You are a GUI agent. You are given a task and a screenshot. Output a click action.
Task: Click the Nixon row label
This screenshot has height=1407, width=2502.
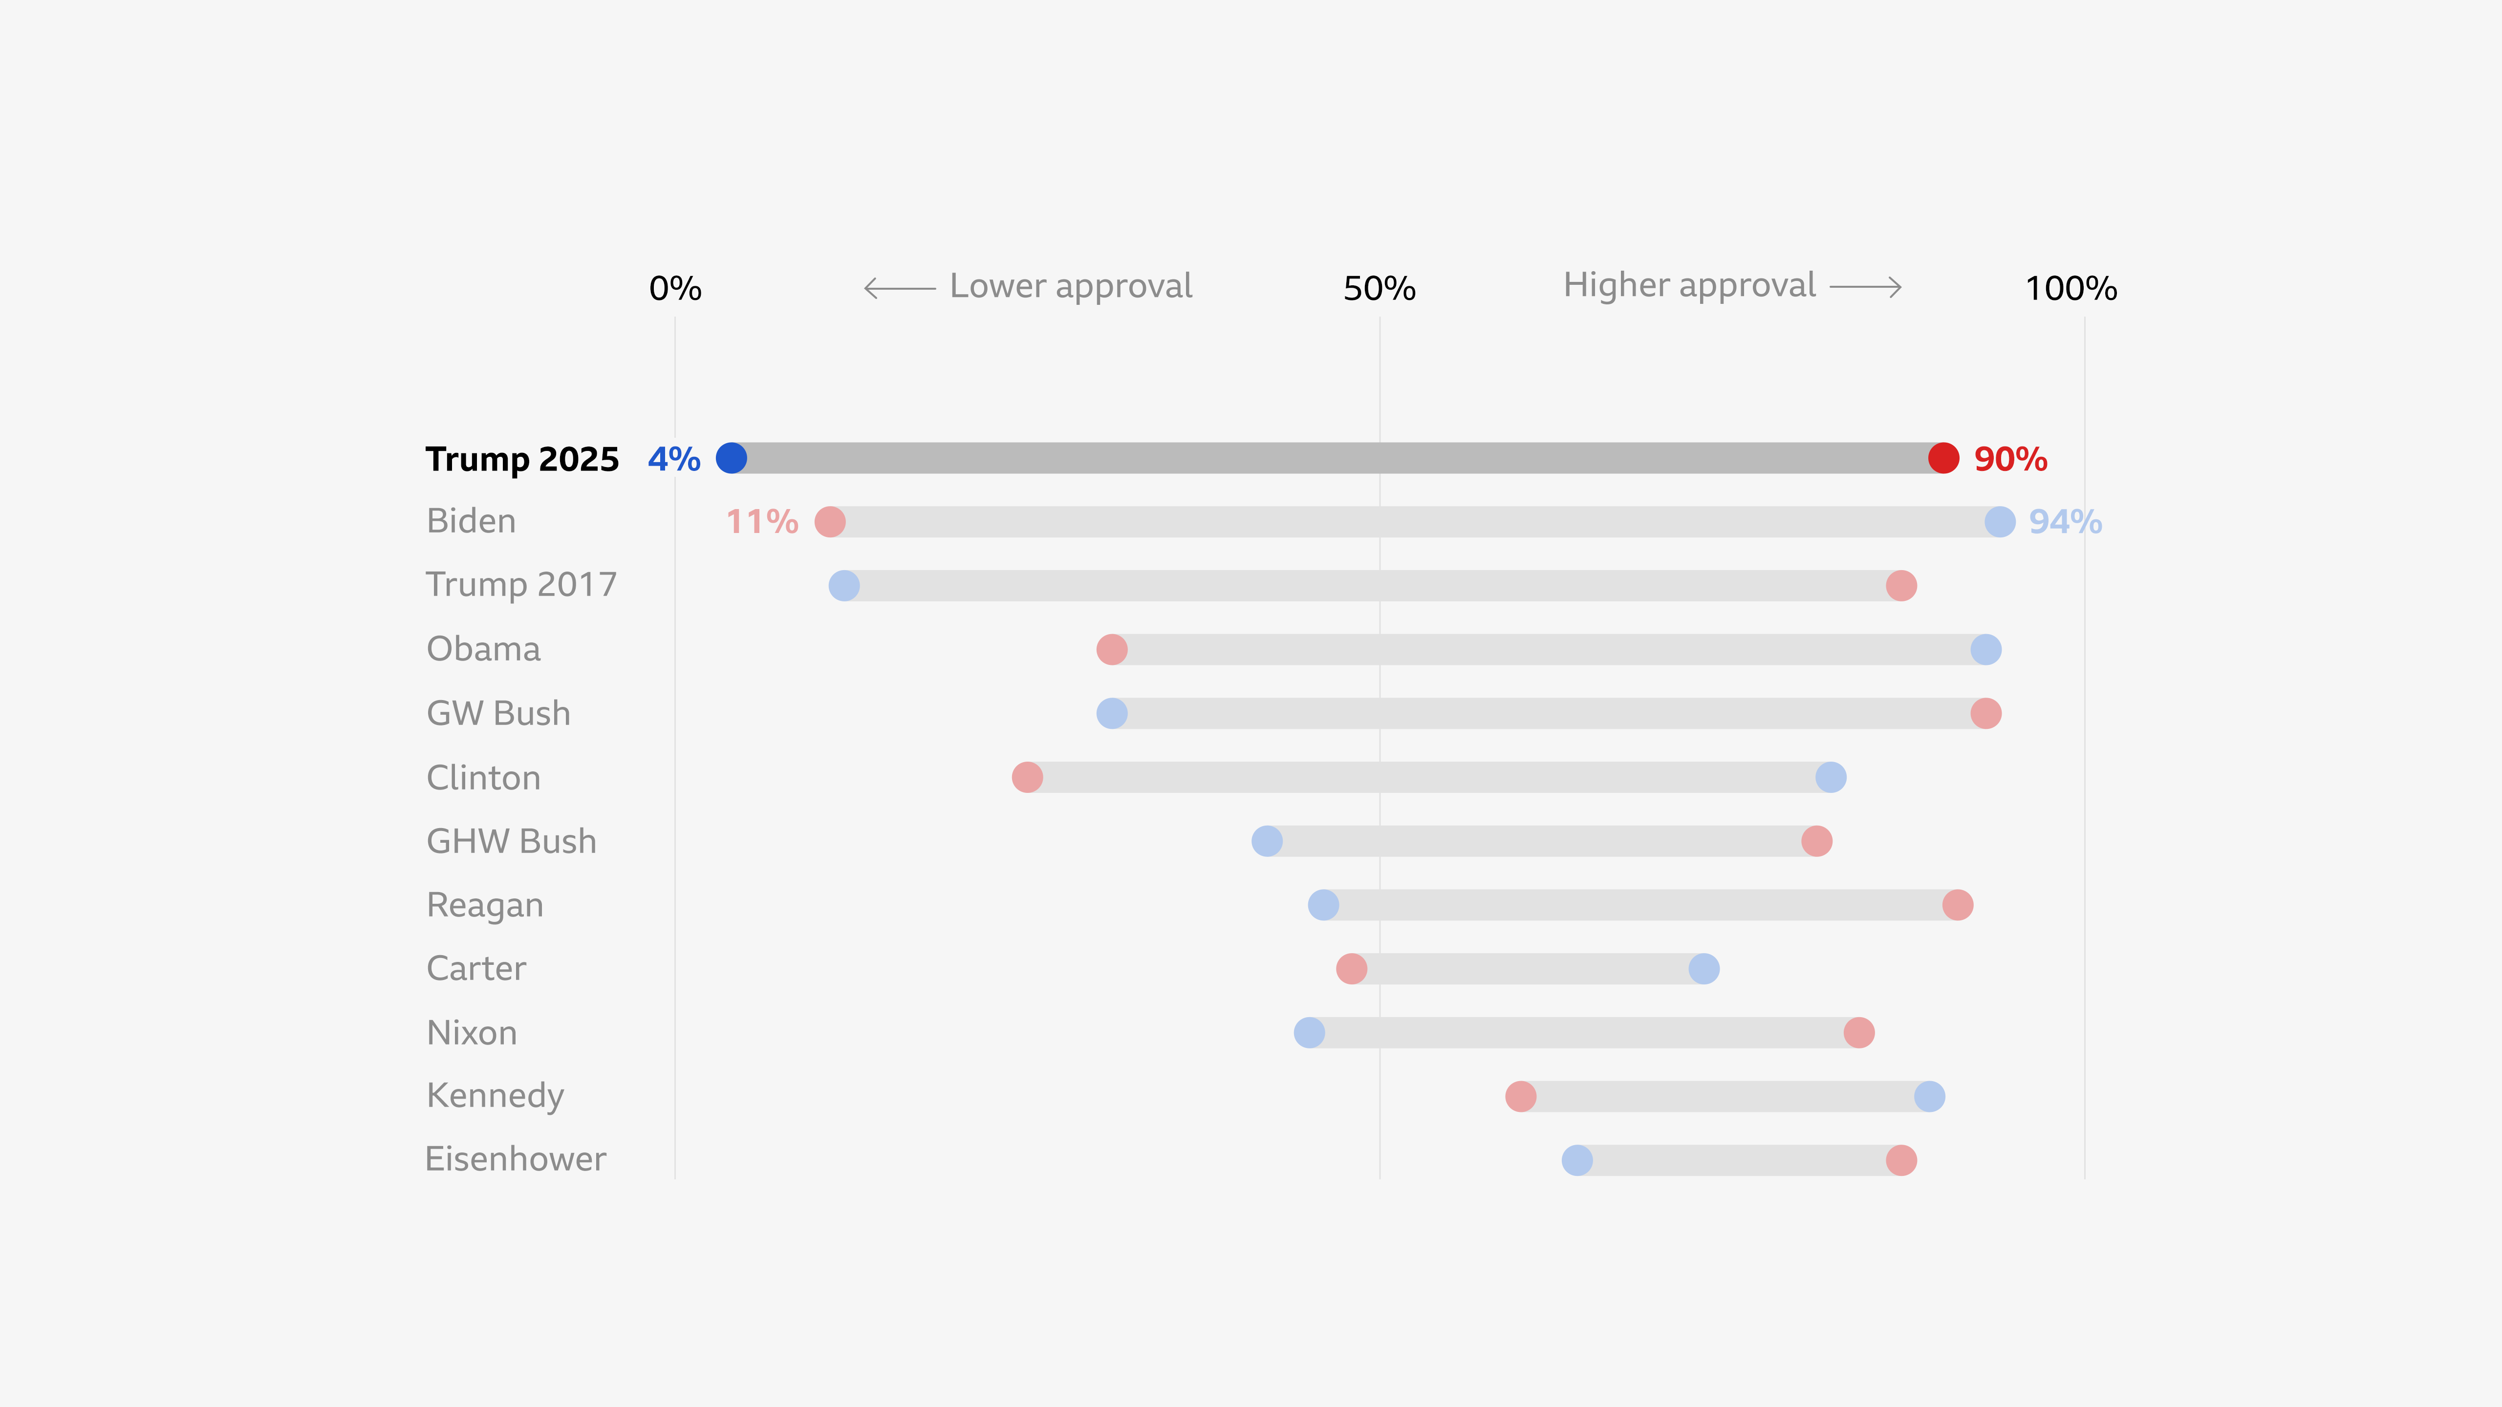(472, 1033)
